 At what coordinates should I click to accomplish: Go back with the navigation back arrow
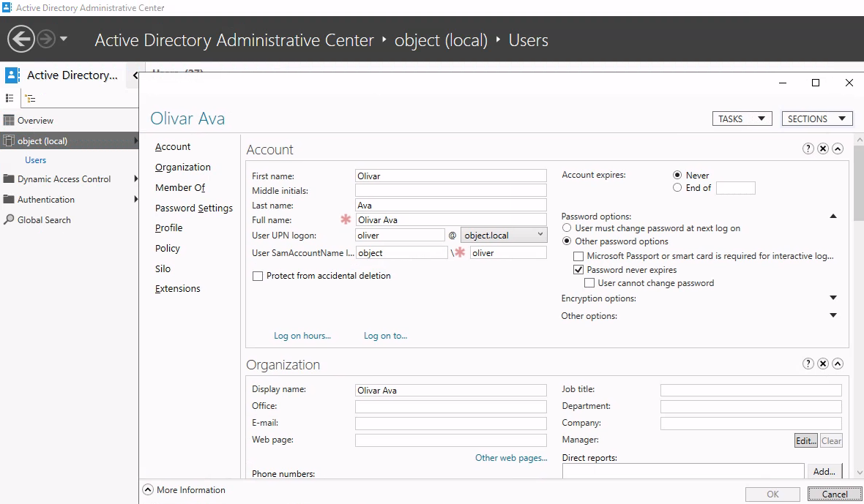click(21, 39)
